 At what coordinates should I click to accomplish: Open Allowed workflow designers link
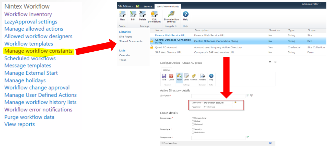(38, 36)
